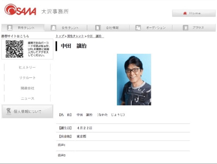Viewport: 217px width, 164px height.
Task: Open the オーディション navigation tab
Action: point(151,28)
